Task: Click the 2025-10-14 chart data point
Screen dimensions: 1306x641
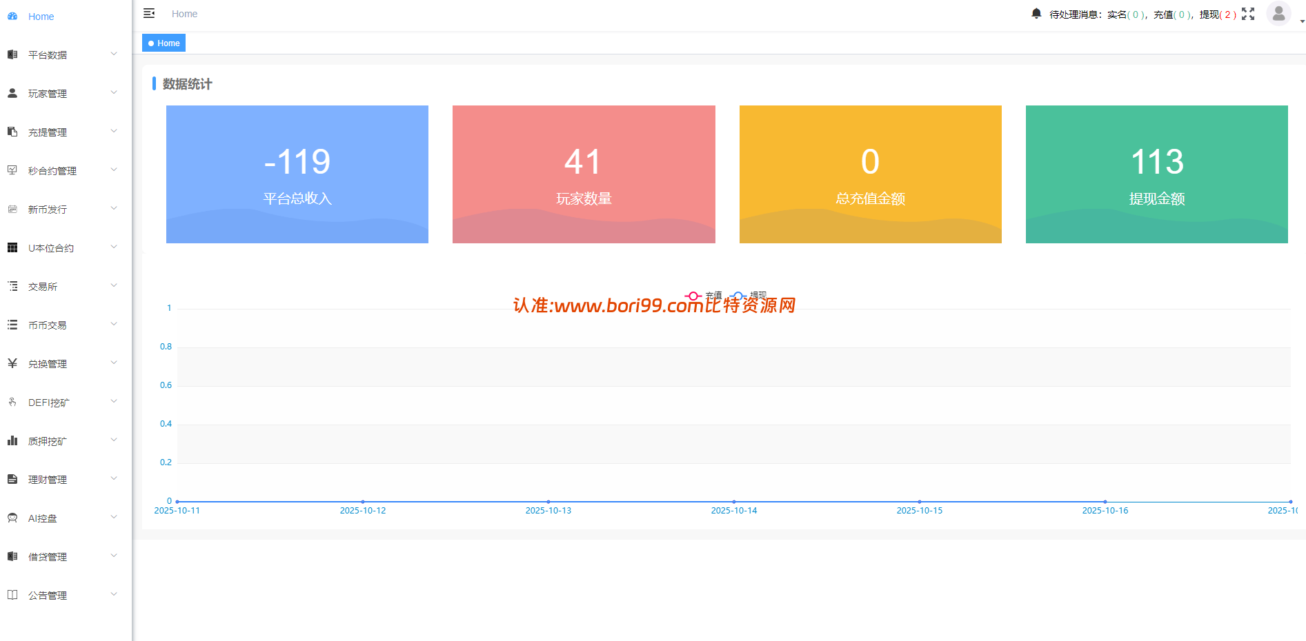Action: 734,502
